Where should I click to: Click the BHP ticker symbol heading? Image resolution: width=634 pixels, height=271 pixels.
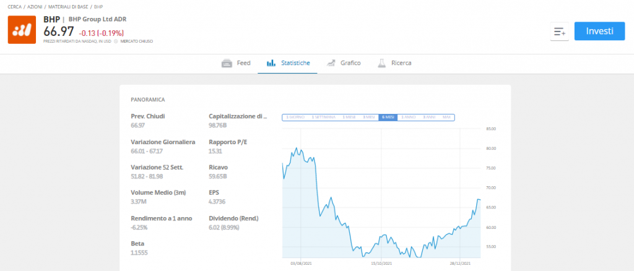pos(51,19)
